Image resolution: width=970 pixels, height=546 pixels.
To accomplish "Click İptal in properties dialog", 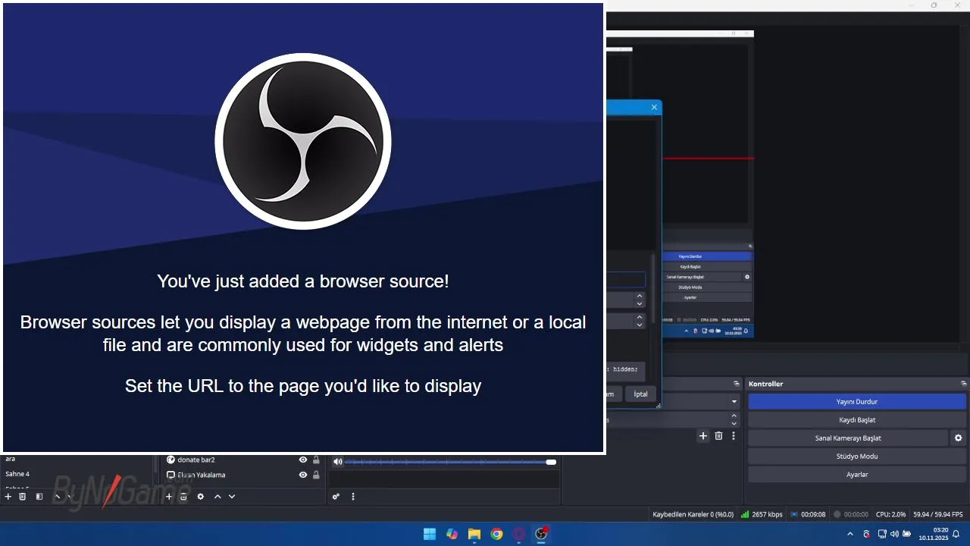I will pos(641,394).
